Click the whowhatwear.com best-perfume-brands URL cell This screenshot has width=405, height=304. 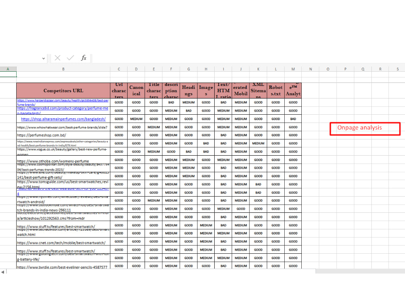click(63, 127)
